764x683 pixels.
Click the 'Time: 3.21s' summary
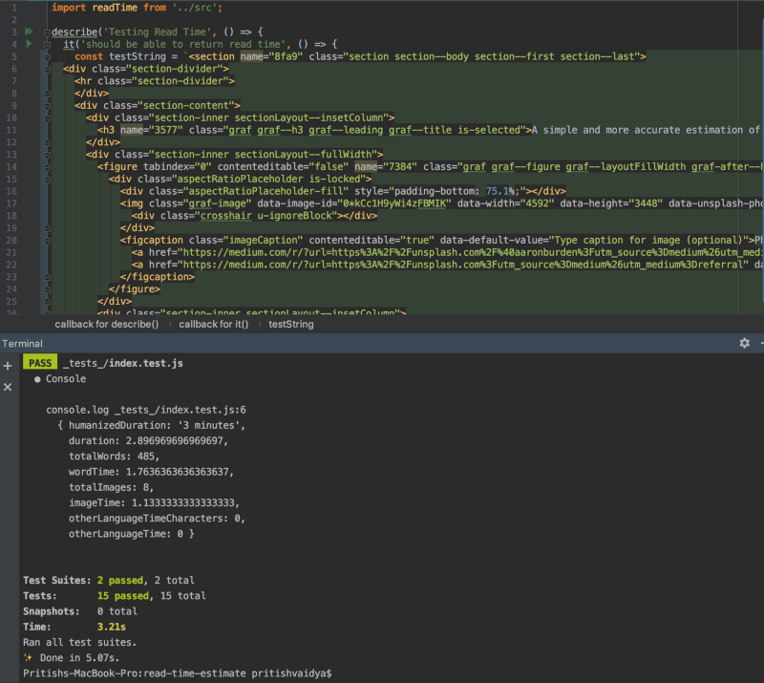[74, 627]
